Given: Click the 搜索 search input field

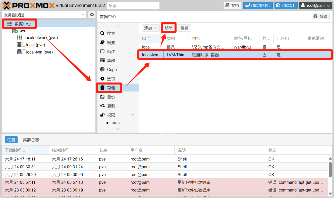Looking at the screenshot, I should pyautogui.click(x=133, y=5).
